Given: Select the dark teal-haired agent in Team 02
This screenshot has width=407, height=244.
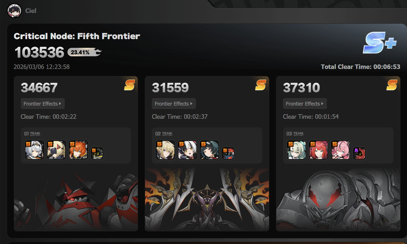Looking at the screenshot, I should tap(209, 150).
